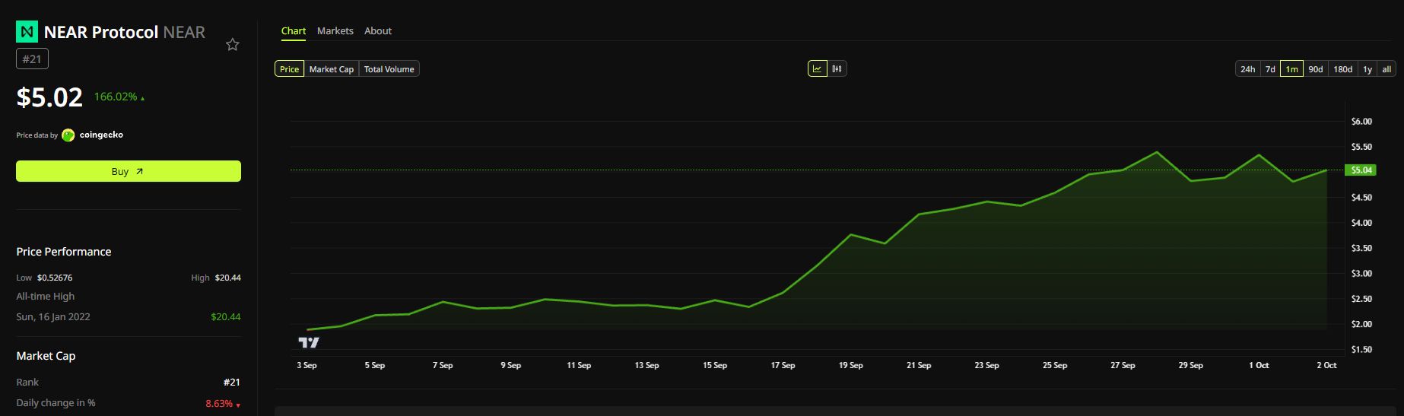The image size is (1404, 416).
Task: Open the Markets tab
Action: click(335, 31)
